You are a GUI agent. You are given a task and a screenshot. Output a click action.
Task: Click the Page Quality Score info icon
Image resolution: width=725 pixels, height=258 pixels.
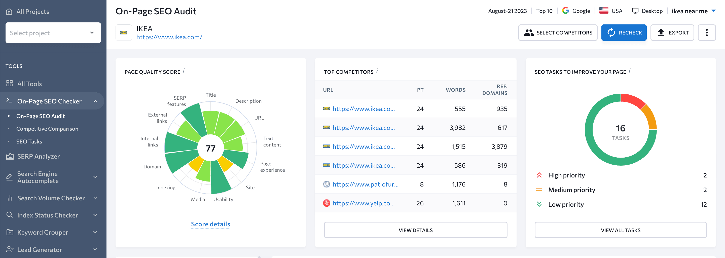click(184, 71)
